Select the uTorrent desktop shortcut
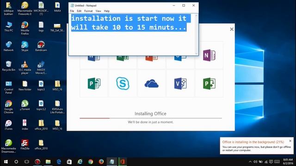The height and width of the screenshot is (166, 296). pyautogui.click(x=25, y=106)
